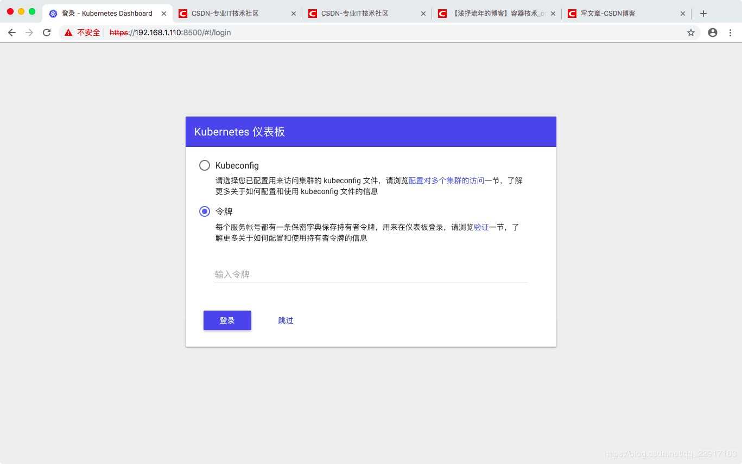Click the 不安全 warning label

88,33
